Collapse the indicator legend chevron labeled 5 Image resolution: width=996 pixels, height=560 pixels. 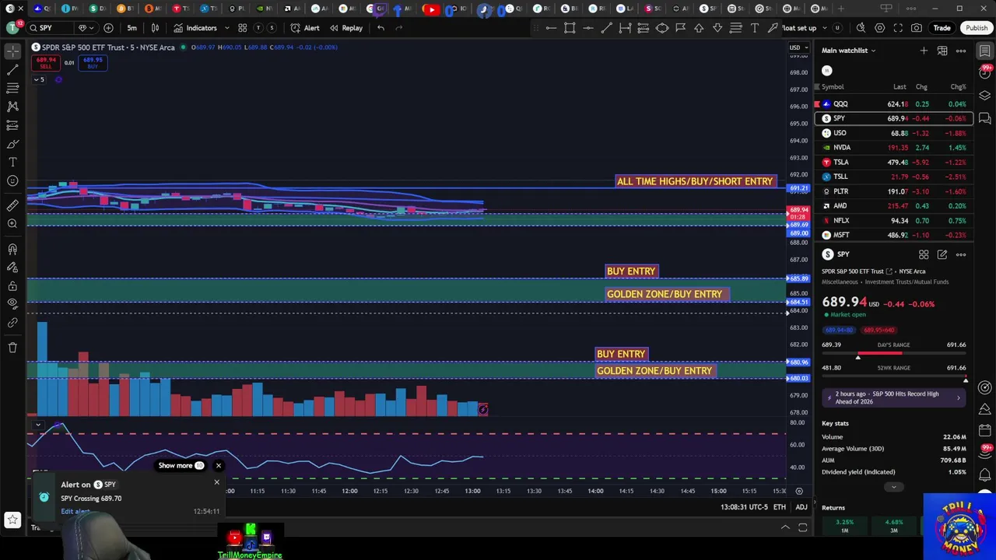(38, 79)
